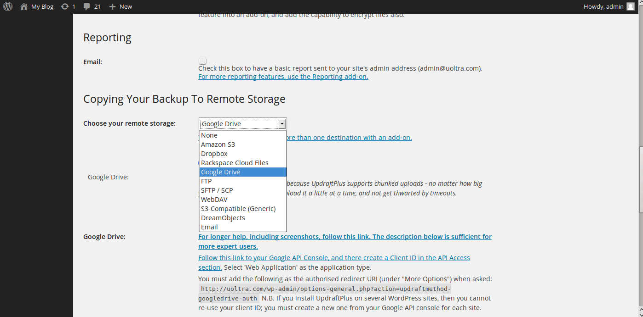643x317 pixels.
Task: Open the longer help screenshots link
Action: pyautogui.click(x=345, y=237)
